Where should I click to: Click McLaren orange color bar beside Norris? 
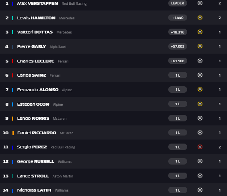13,119
